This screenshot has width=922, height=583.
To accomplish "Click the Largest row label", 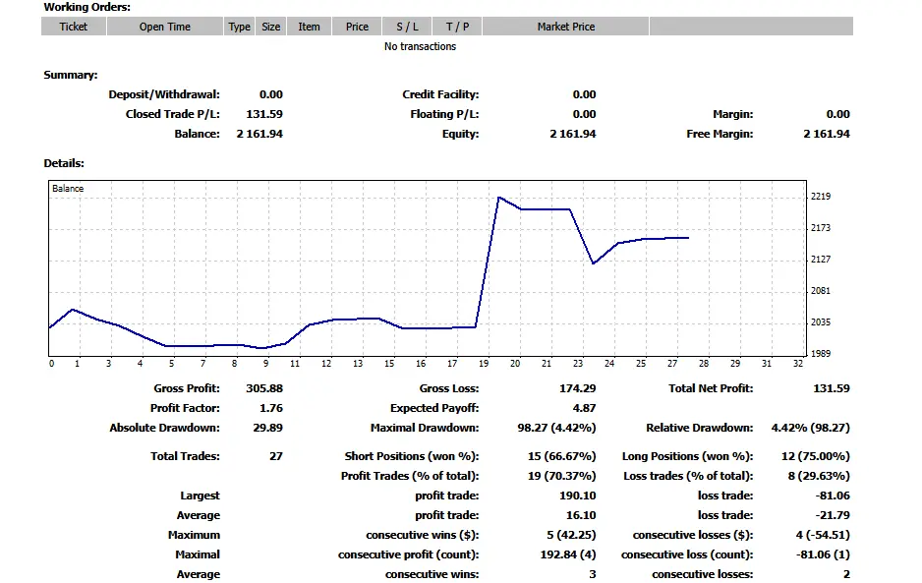I will pyautogui.click(x=200, y=496).
